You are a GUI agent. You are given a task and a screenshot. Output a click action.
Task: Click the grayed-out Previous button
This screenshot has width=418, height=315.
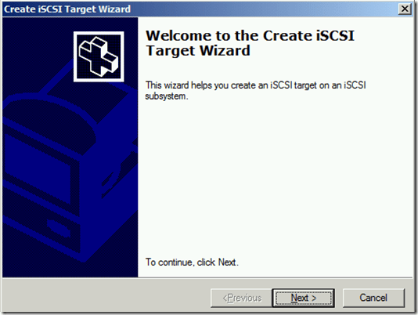point(242,298)
